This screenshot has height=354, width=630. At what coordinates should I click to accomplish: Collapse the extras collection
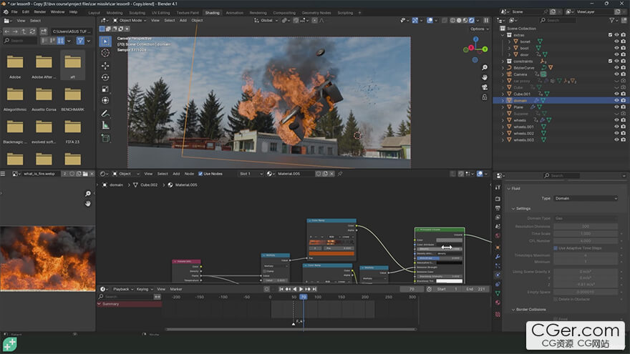[x=503, y=35]
